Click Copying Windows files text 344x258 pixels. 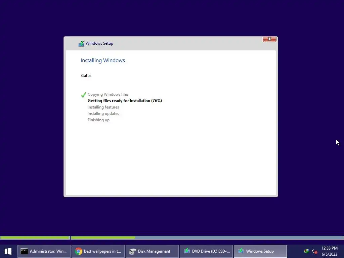click(x=108, y=94)
